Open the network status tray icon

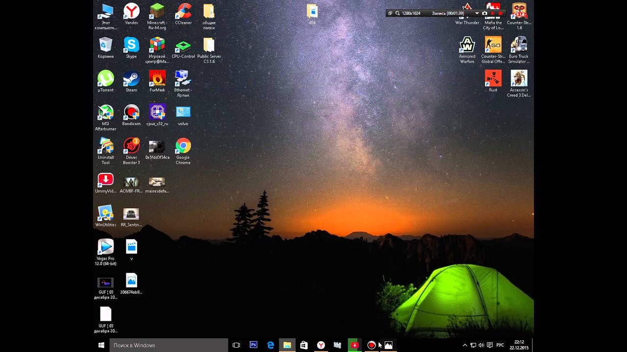click(x=473, y=345)
